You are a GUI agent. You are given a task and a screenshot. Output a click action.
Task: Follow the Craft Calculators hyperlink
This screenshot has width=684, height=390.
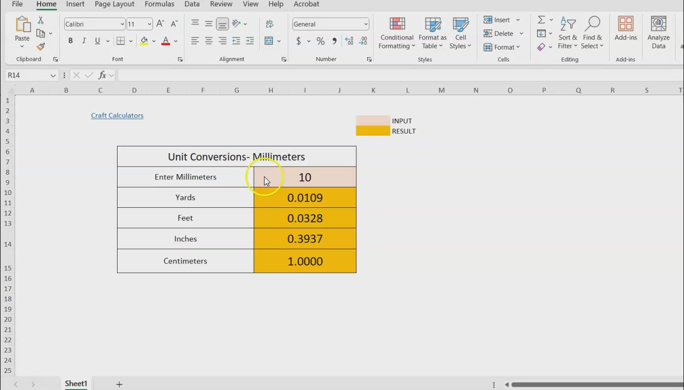[x=117, y=115]
